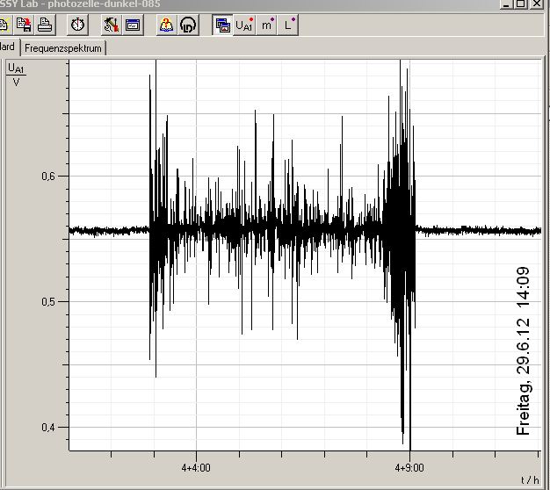Screen dimensions: 550x490
Task: Click the 4+9:00 time axis label
Action: coord(409,467)
